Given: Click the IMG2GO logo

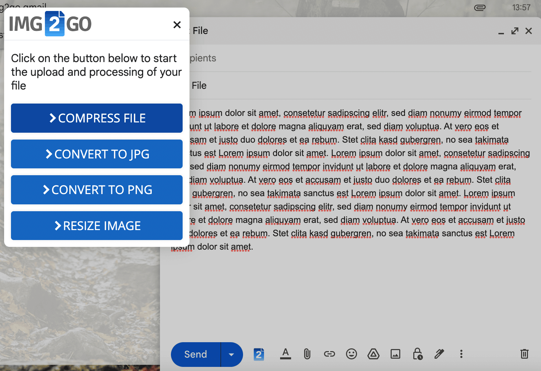Looking at the screenshot, I should 50,24.
